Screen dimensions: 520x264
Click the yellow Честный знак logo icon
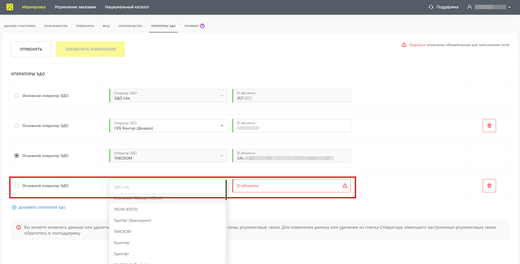tap(10, 7)
